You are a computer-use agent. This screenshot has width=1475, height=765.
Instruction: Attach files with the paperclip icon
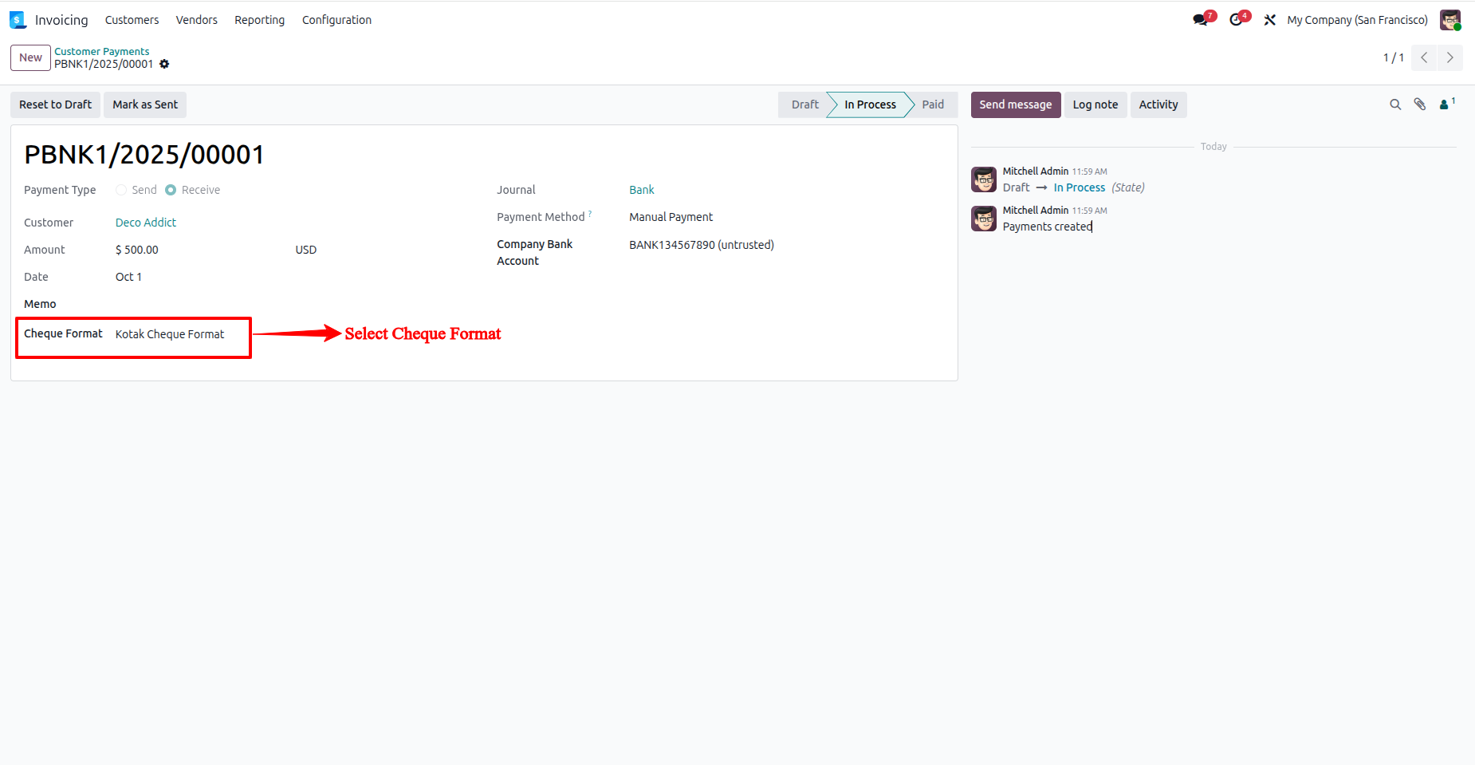(1420, 104)
